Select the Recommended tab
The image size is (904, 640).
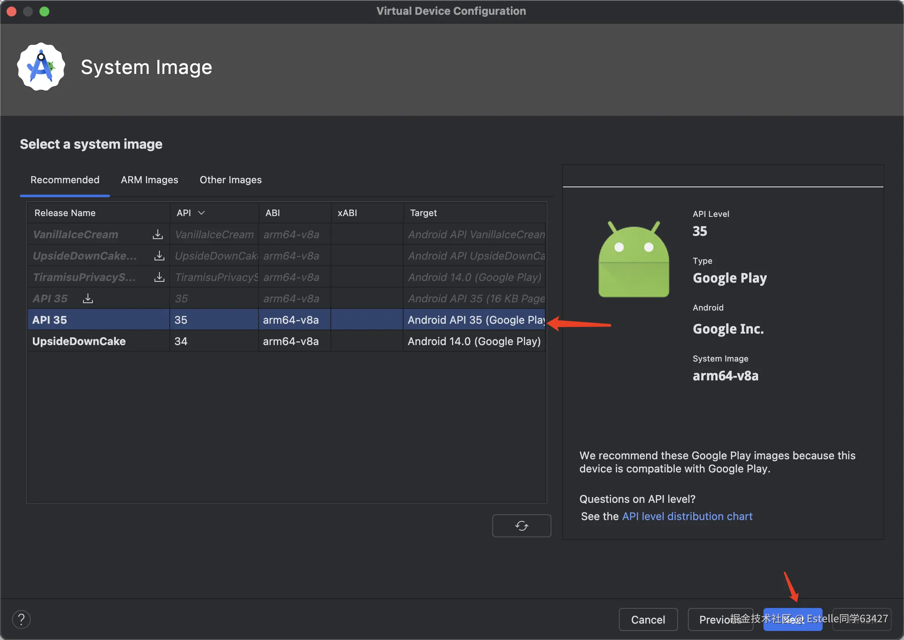65,180
